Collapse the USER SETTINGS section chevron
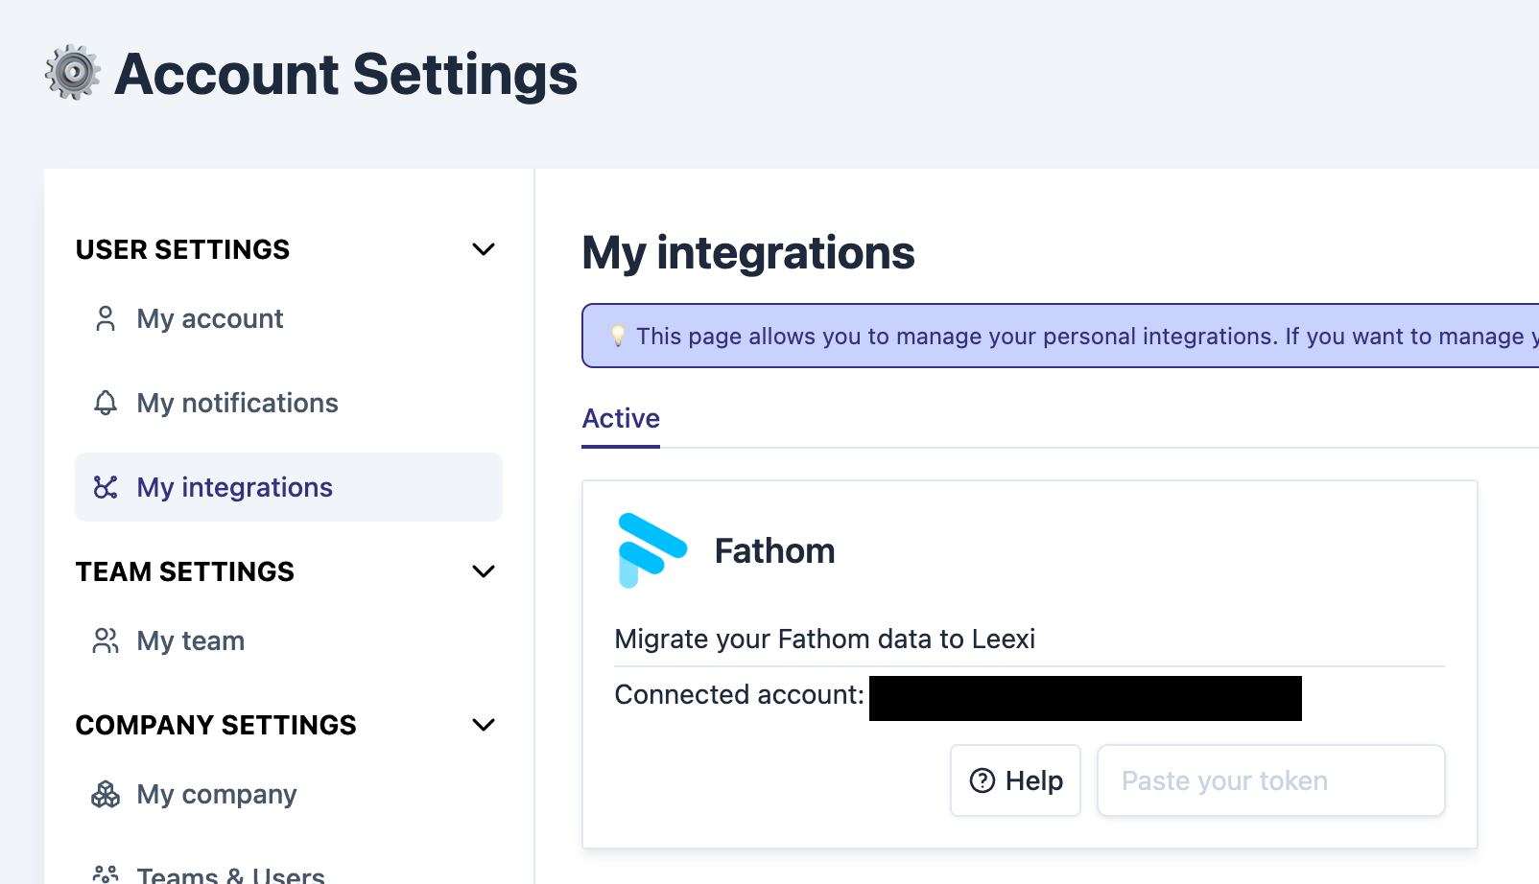The image size is (1539, 884). 484,249
